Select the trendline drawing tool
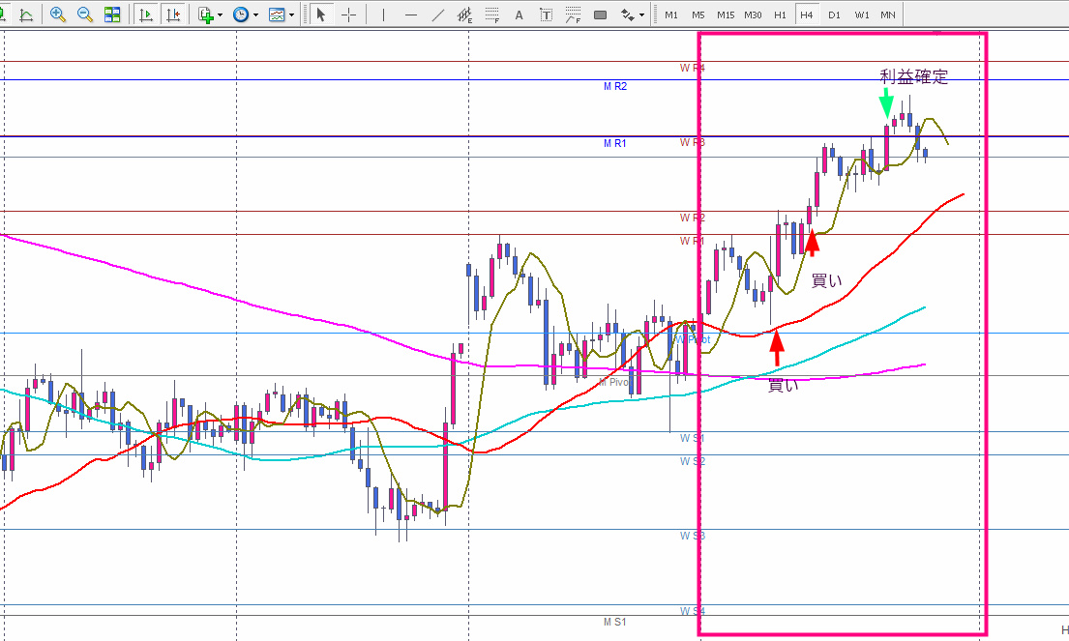This screenshot has height=641, width=1069. coord(437,15)
